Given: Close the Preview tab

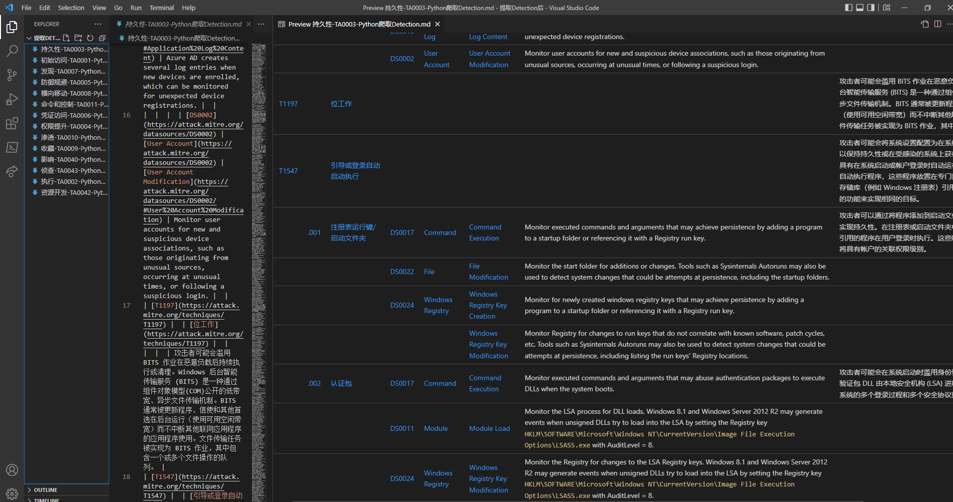Looking at the screenshot, I should point(437,24).
